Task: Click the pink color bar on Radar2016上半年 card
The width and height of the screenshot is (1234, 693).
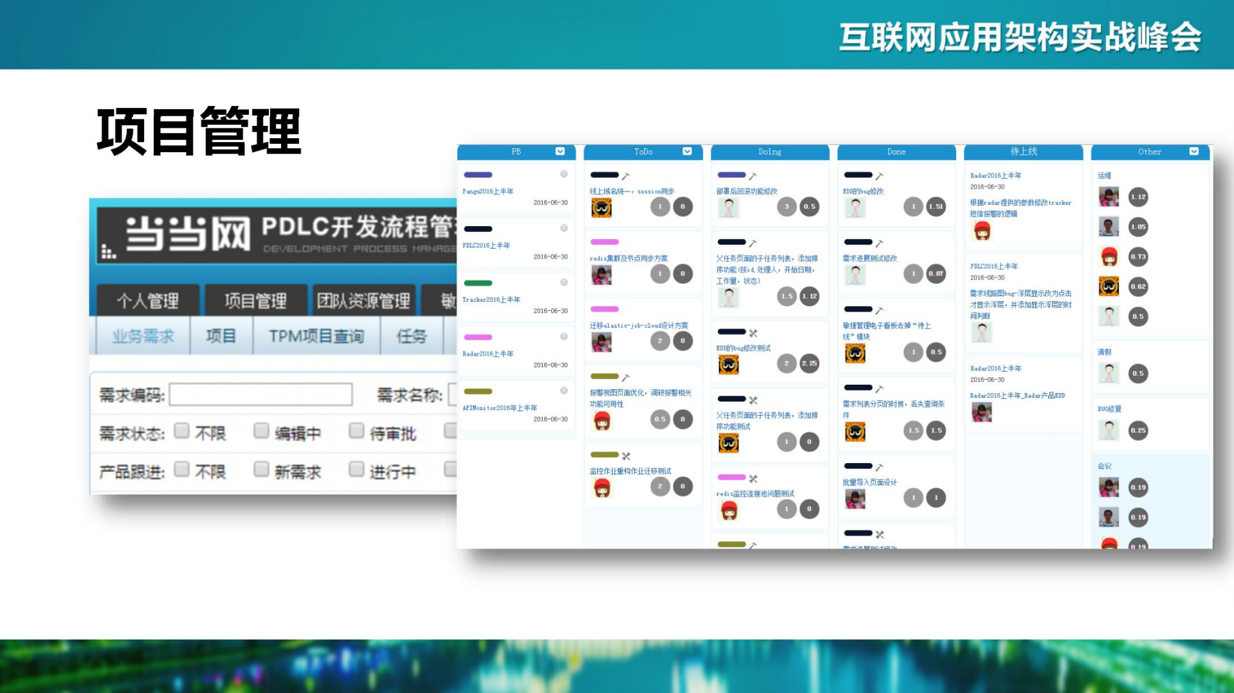Action: [477, 337]
